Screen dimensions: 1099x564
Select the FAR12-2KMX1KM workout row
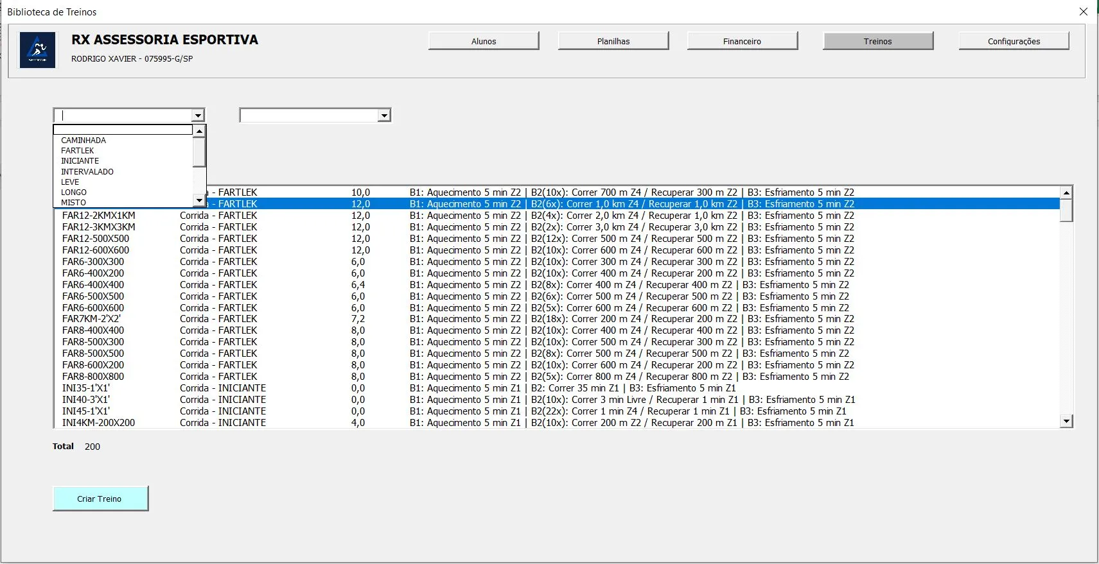click(x=99, y=216)
